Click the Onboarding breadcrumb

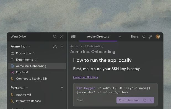coord(95,46)
